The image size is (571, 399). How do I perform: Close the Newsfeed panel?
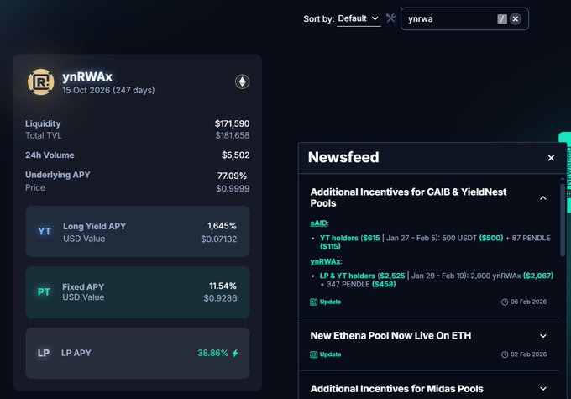point(551,158)
